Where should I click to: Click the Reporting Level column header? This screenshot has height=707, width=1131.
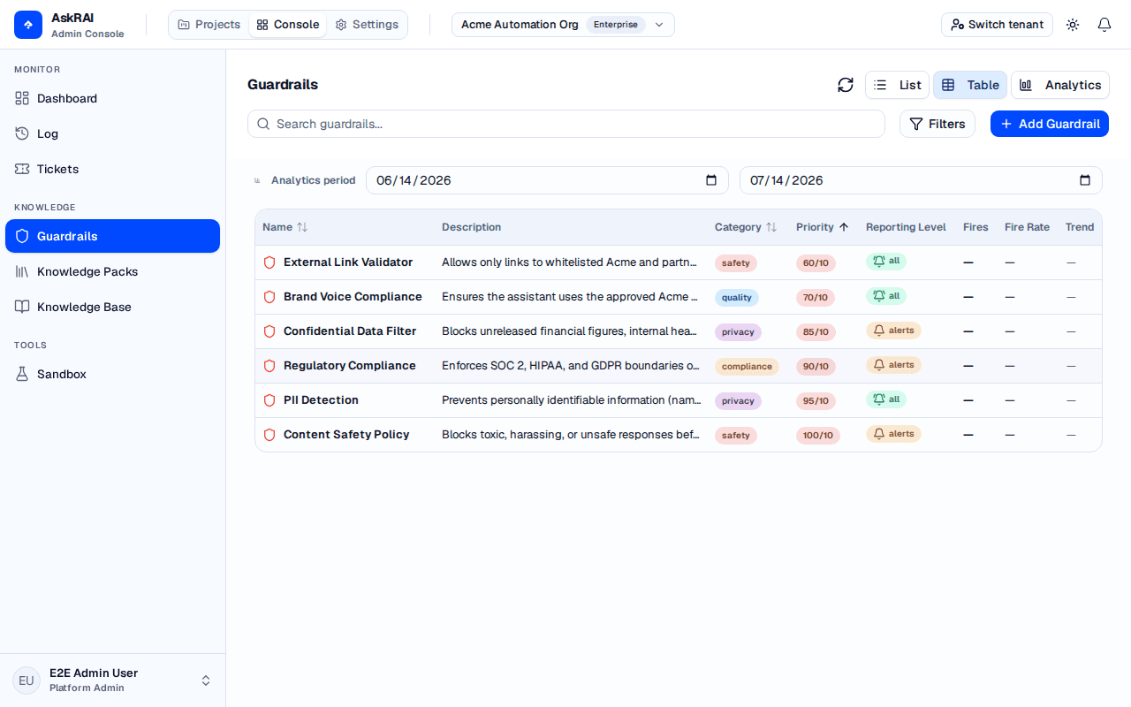[x=906, y=227]
